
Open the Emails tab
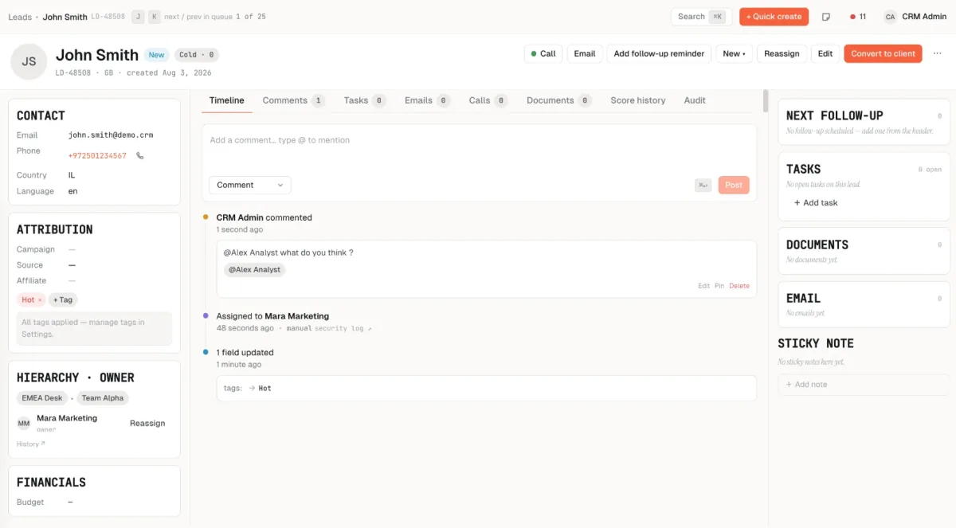click(x=426, y=100)
